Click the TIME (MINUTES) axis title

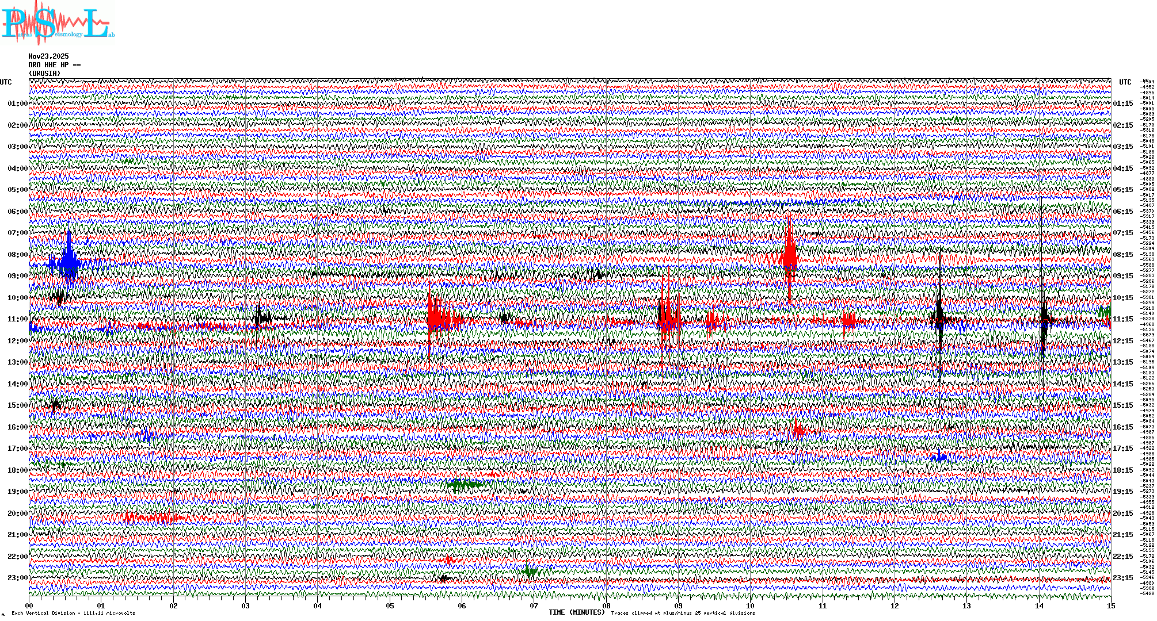click(576, 612)
